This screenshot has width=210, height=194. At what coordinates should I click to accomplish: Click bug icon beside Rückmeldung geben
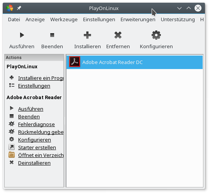click(12, 132)
